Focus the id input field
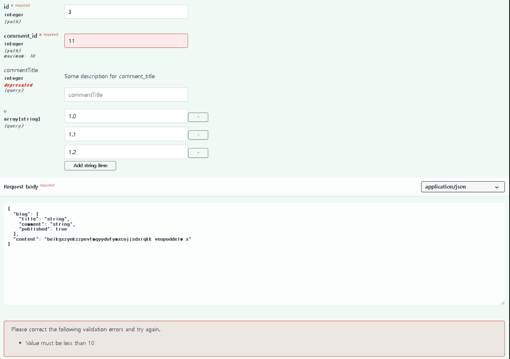 tap(126, 12)
